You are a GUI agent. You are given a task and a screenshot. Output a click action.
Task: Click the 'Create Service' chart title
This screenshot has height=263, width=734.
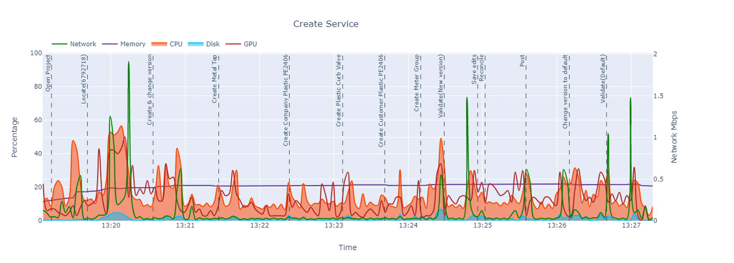point(326,24)
